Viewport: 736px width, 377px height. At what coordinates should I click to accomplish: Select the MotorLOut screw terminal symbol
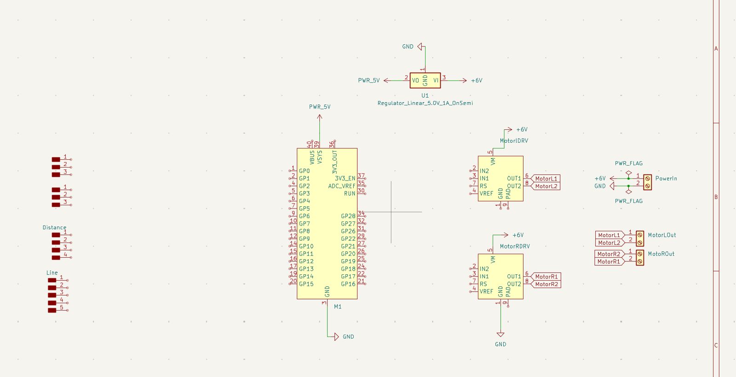tap(640, 238)
